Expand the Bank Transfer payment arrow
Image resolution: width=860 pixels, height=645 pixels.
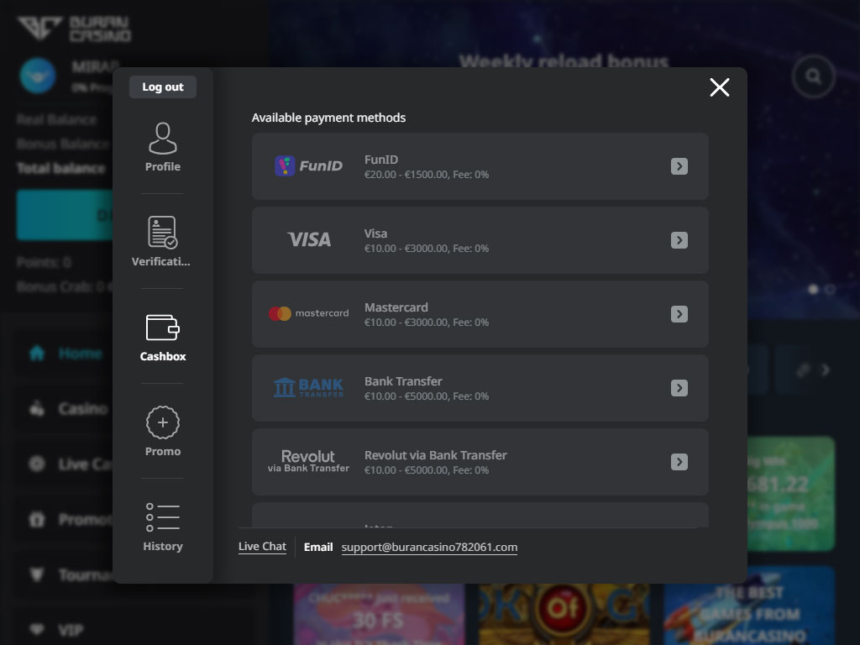679,388
